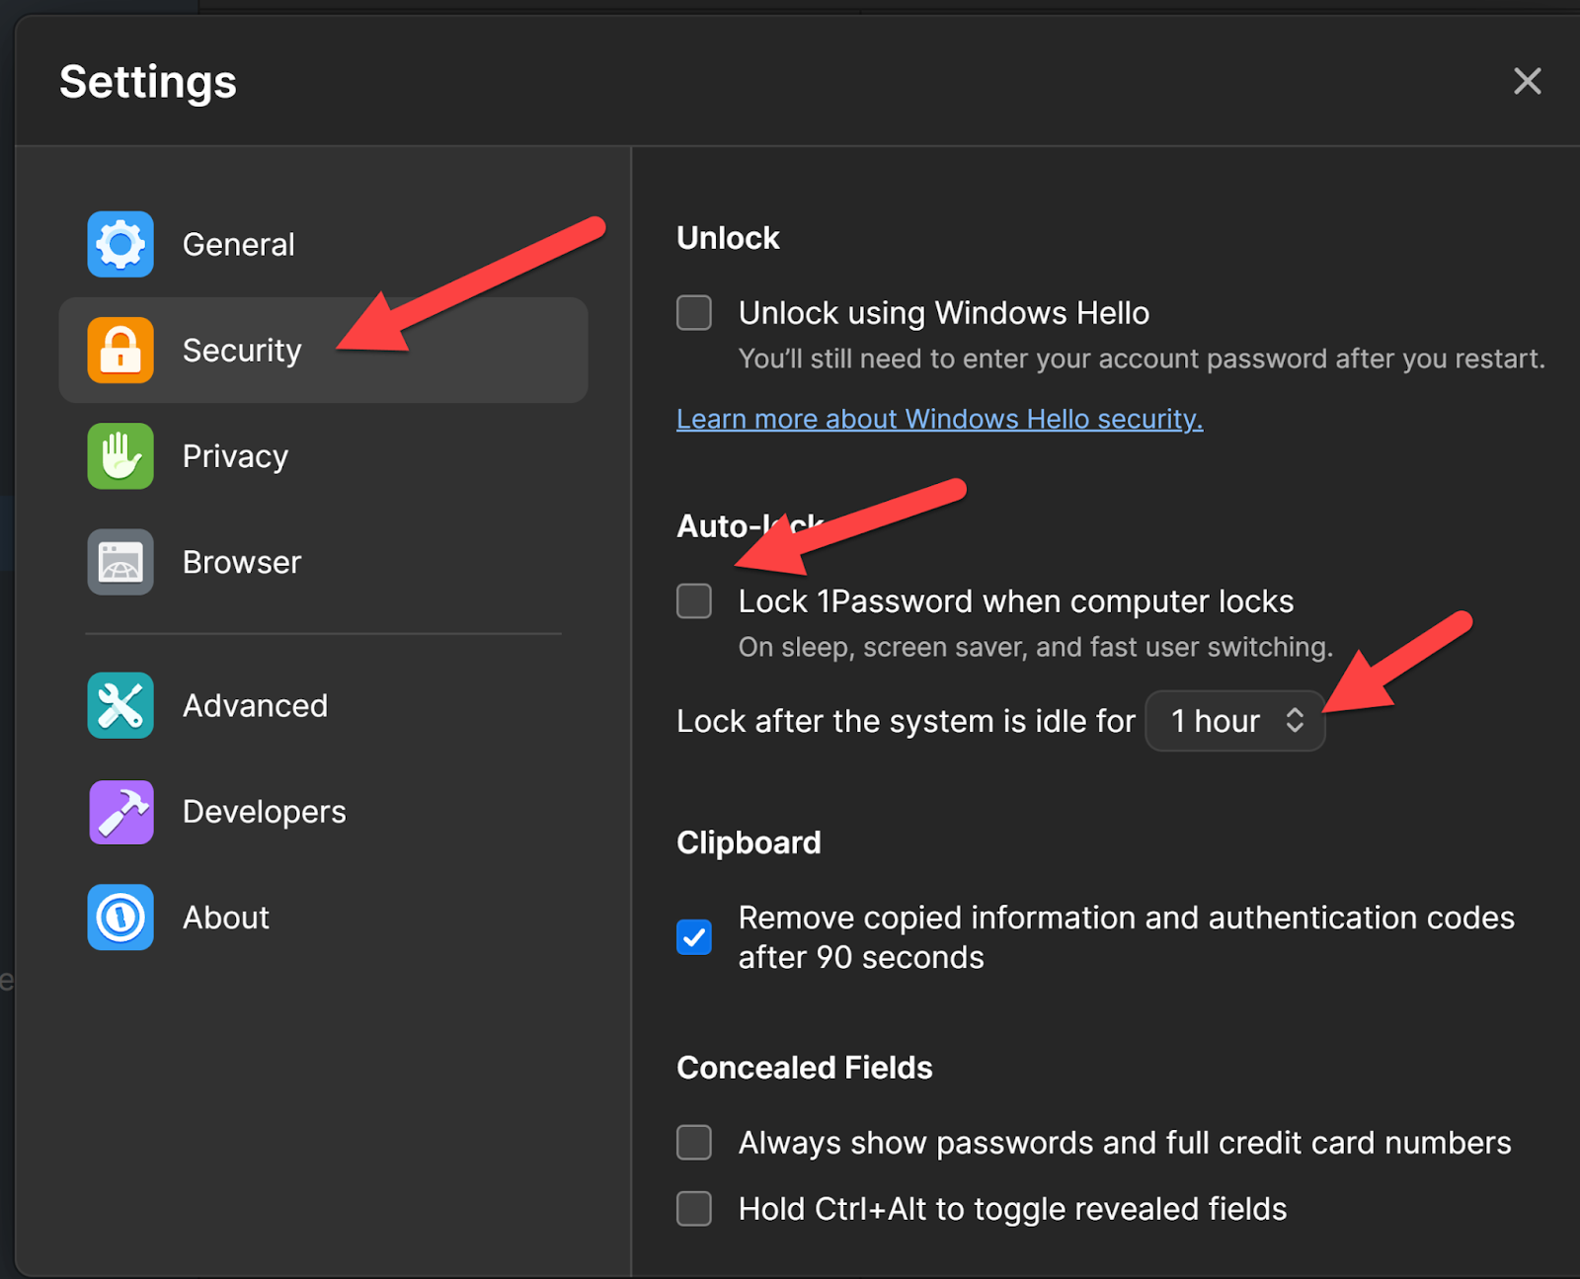Screen dimensions: 1580x1279
Task: Show the About section
Action: click(x=323, y=918)
